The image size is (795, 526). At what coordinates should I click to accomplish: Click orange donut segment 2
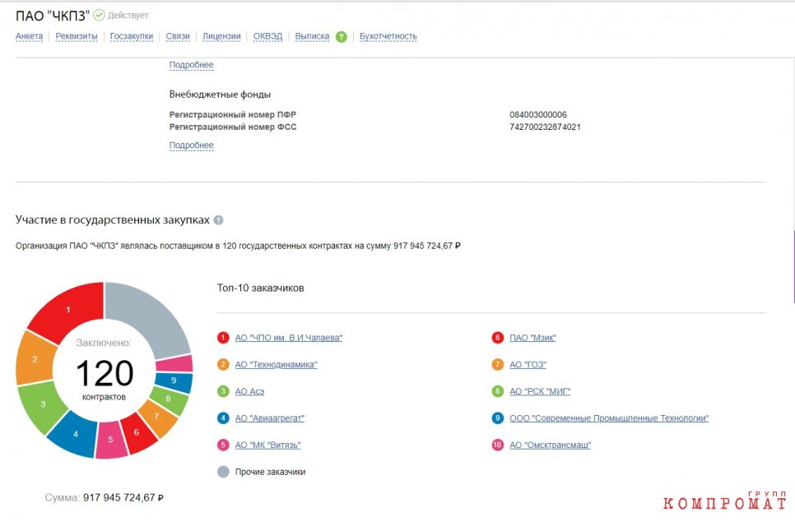[x=35, y=359]
